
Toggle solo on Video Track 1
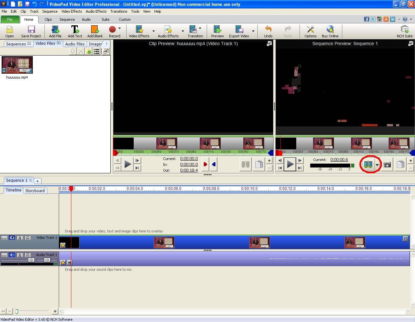tap(20, 238)
